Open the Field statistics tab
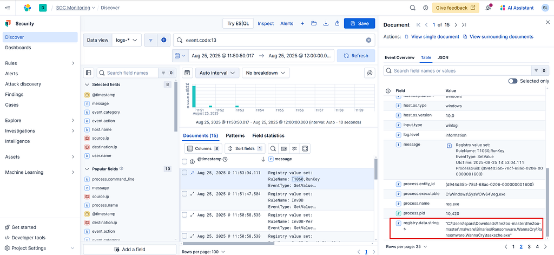The image size is (554, 255). click(268, 135)
